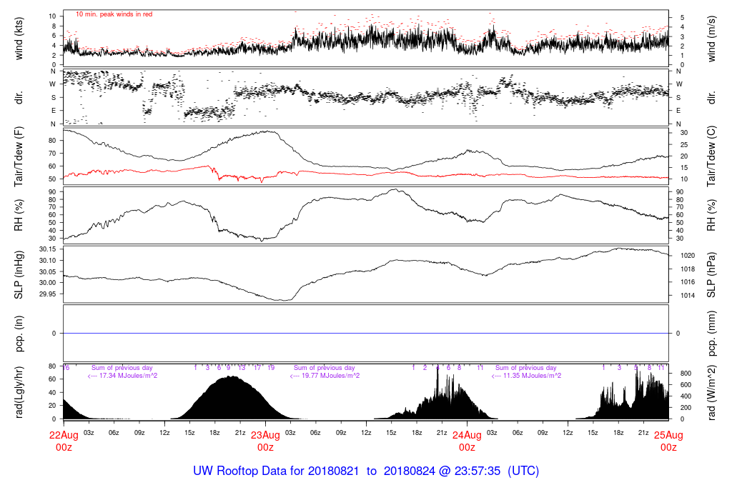
Task: Select the 'wind (kts)' axis label
Action: pyautogui.click(x=19, y=39)
